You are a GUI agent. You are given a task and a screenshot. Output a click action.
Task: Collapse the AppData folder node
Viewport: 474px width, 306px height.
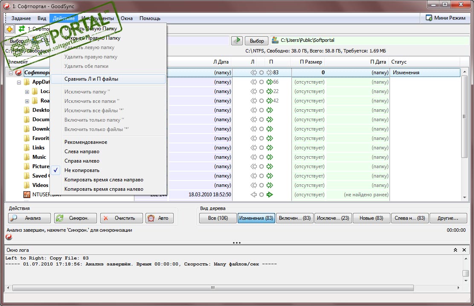pyautogui.click(x=19, y=82)
